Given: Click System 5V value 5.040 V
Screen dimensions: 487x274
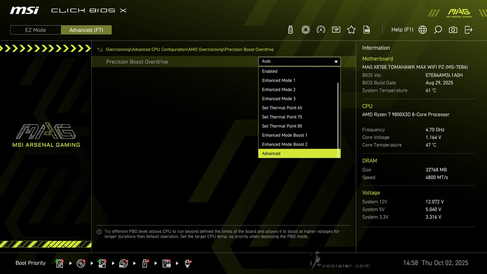Looking at the screenshot, I should point(433,209).
